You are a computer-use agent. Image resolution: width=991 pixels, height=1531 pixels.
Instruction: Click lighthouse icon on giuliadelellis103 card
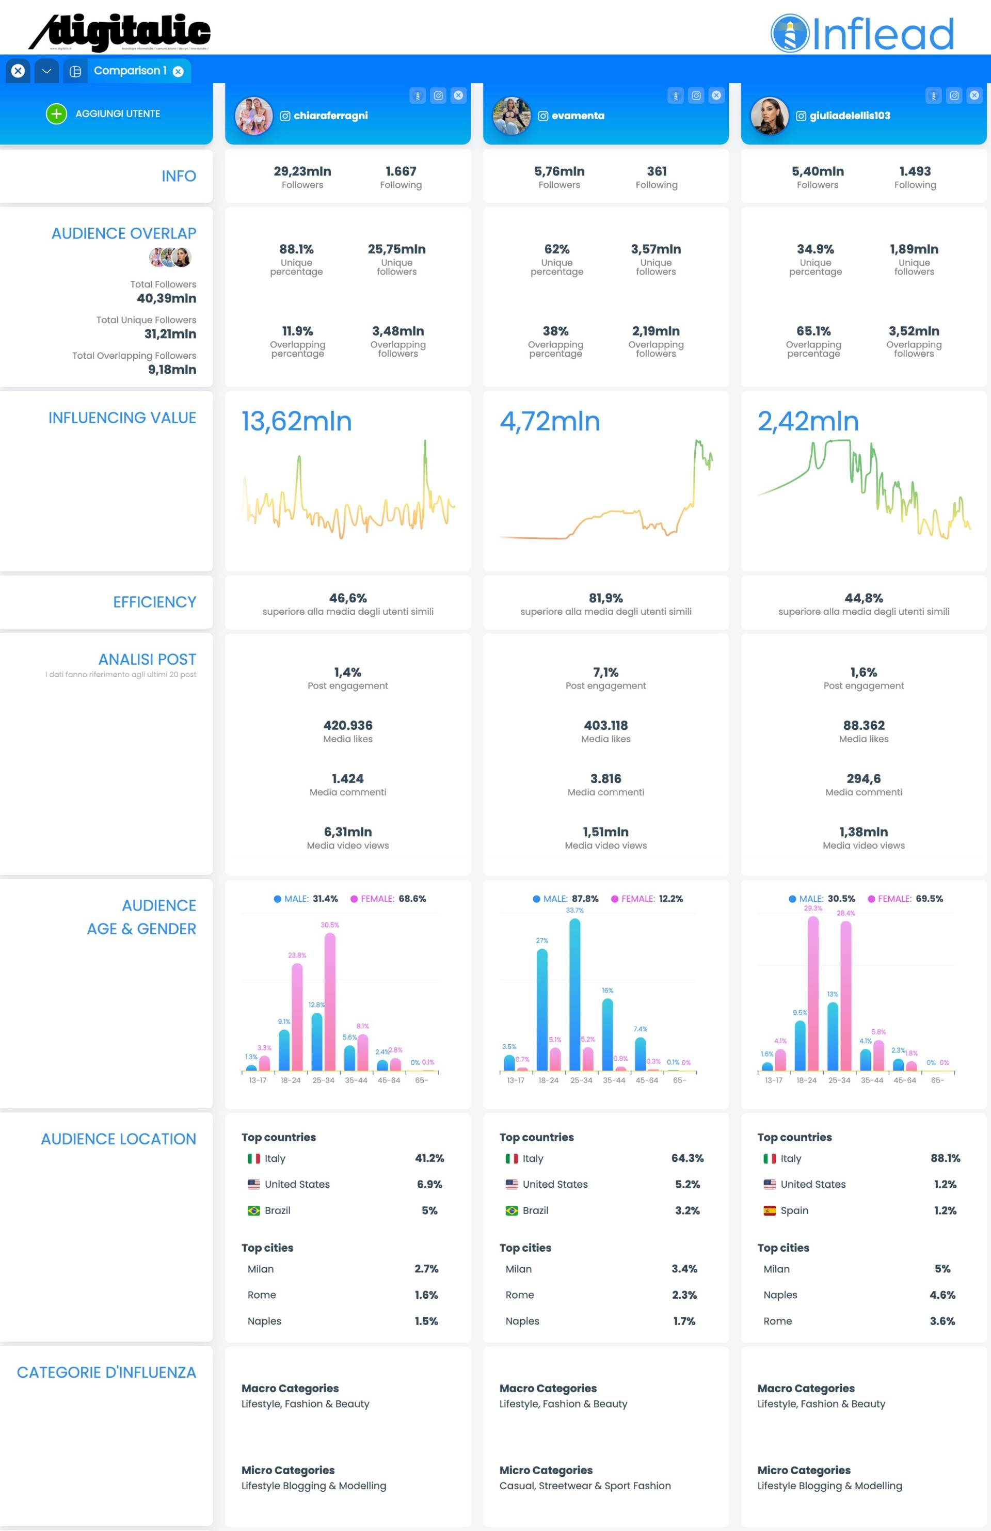(934, 96)
